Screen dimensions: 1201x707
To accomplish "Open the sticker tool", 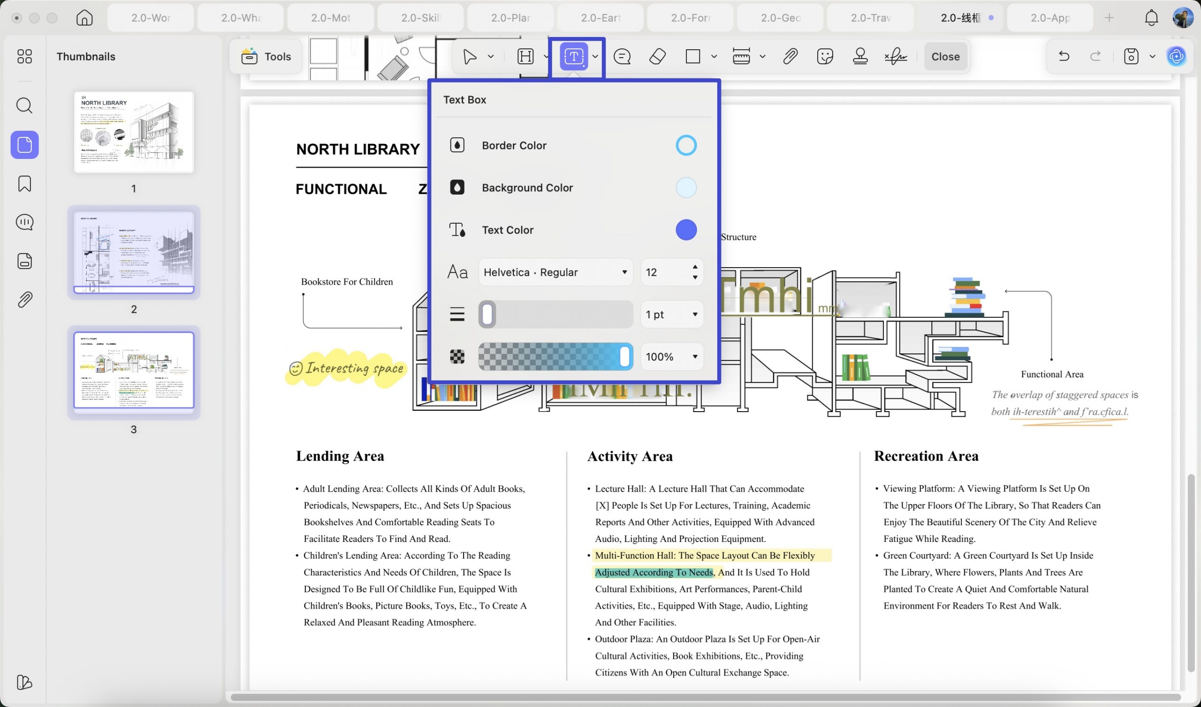I will tap(824, 57).
